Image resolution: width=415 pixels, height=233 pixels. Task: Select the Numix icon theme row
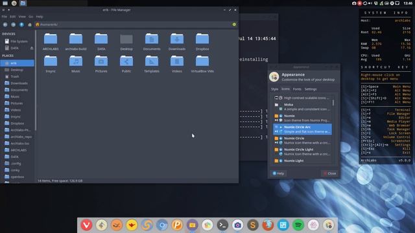pyautogui.click(x=302, y=118)
